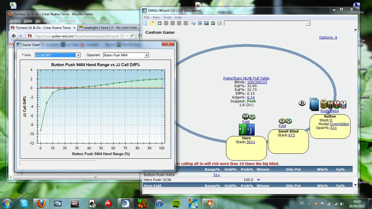Click the SitNGo Wizard scrollbar down arrow

355,185
